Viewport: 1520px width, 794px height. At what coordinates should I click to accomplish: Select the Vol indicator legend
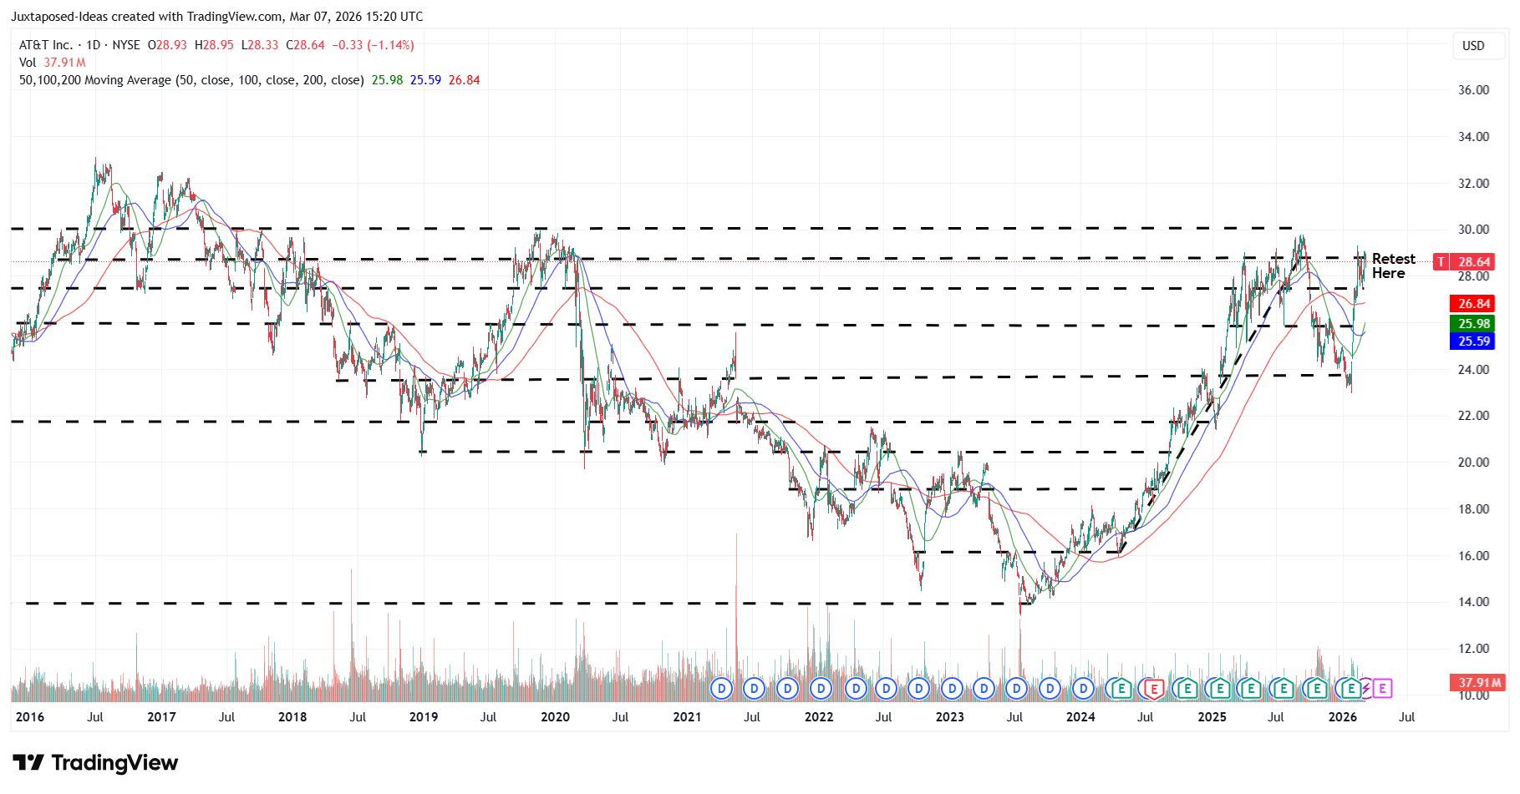[x=28, y=63]
